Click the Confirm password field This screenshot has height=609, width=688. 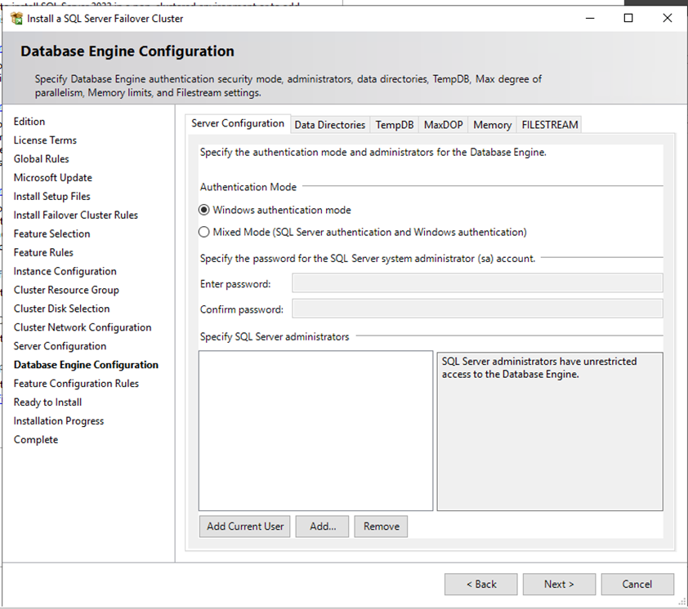pos(477,309)
